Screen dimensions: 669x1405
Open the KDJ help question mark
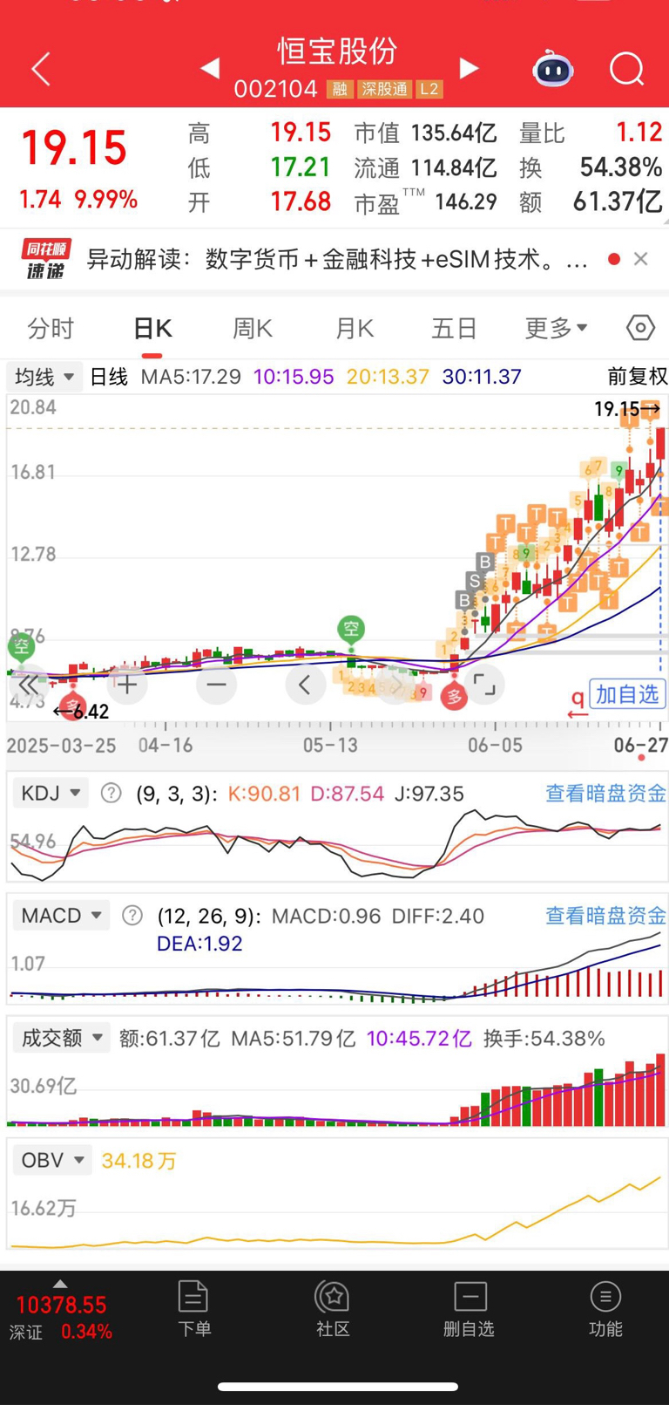[x=111, y=794]
